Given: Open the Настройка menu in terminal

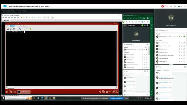Looking at the screenshot, I should [19, 26].
